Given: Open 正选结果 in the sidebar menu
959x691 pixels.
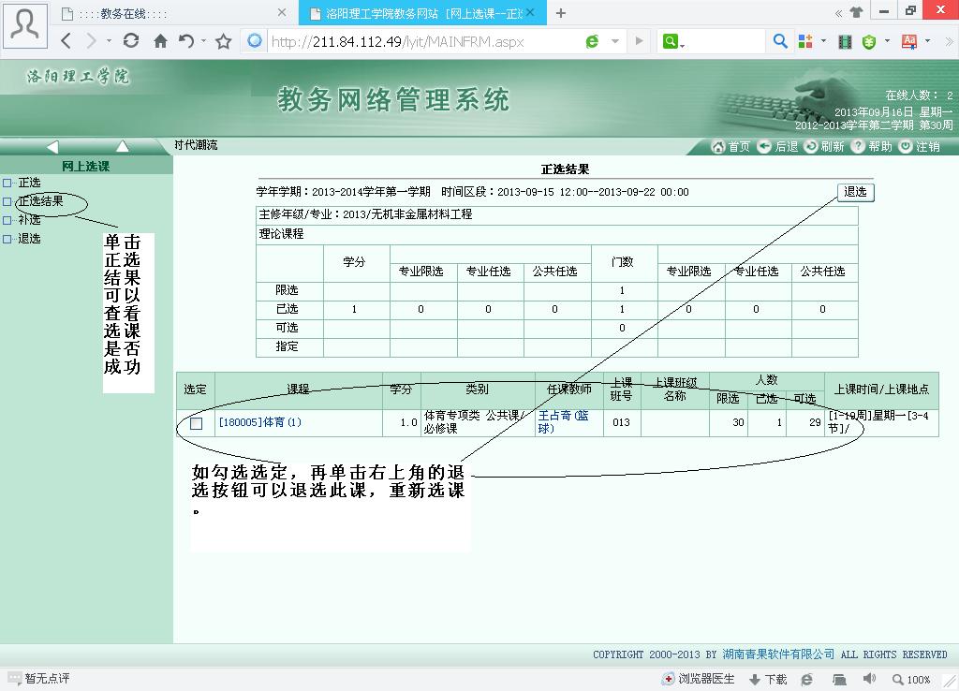Looking at the screenshot, I should [x=40, y=201].
